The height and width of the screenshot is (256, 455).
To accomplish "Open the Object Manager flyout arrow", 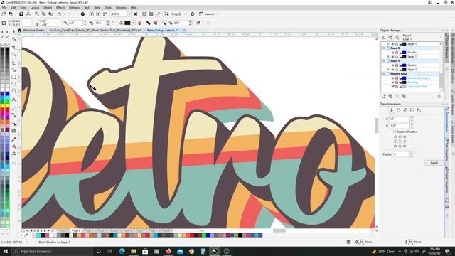I will pyautogui.click(x=441, y=37).
